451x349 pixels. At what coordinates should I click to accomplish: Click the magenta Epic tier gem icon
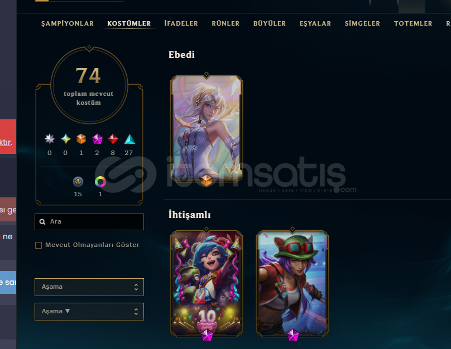pos(97,139)
